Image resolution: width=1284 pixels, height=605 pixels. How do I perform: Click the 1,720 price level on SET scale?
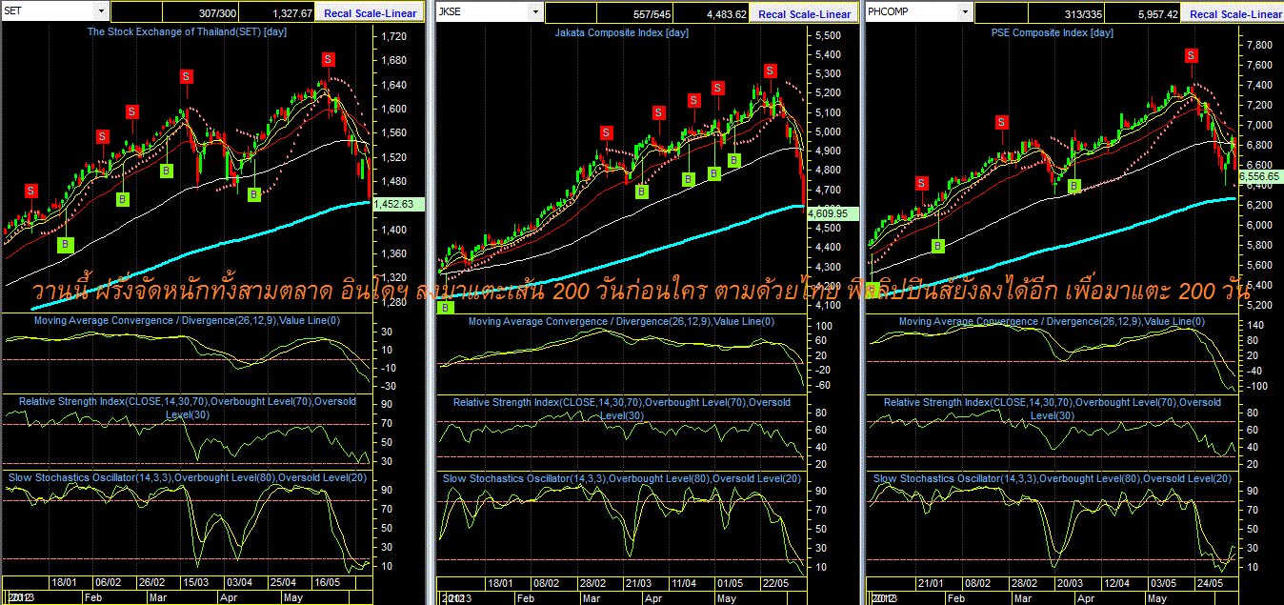[393, 36]
